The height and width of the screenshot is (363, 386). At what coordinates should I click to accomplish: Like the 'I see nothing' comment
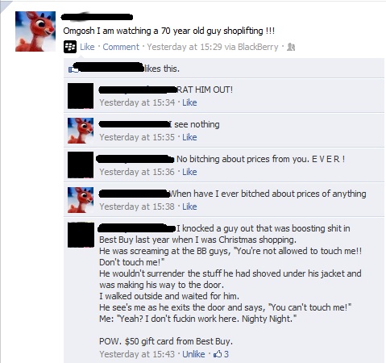tap(189, 137)
